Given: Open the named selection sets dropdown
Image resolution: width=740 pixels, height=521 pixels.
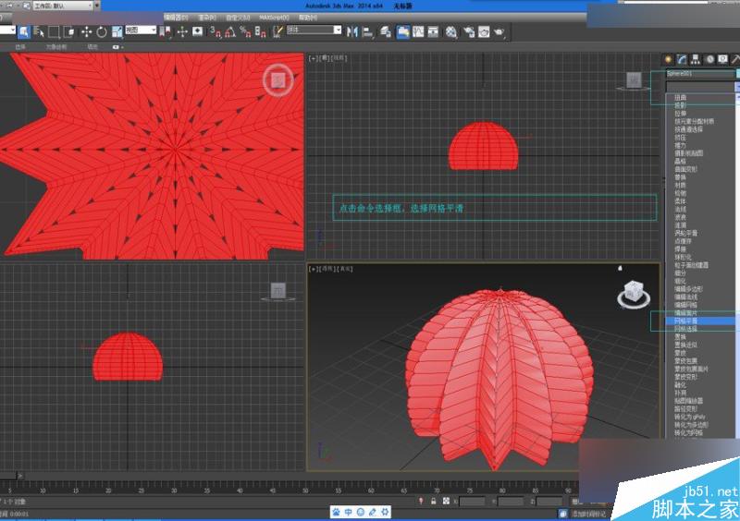Looking at the screenshot, I should (314, 30).
